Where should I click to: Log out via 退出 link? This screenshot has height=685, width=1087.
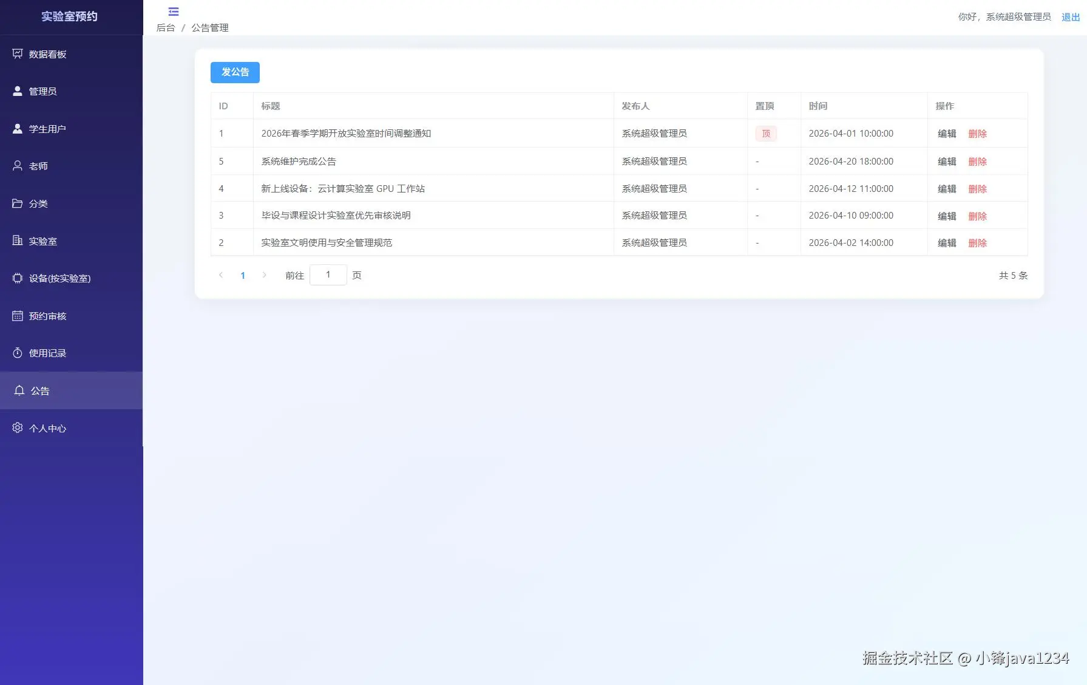pos(1071,17)
